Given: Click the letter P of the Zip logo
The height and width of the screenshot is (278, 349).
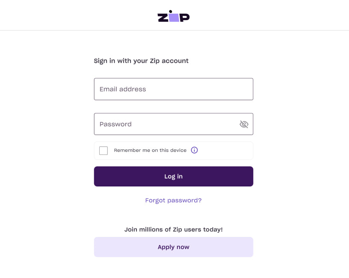Looking at the screenshot, I should pos(185,18).
